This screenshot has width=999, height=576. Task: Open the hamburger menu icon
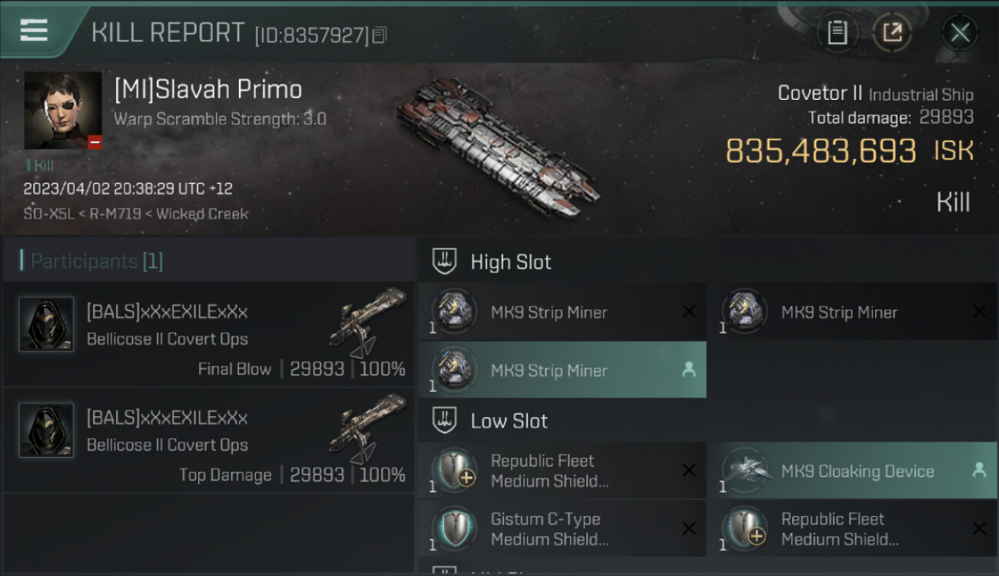click(35, 31)
